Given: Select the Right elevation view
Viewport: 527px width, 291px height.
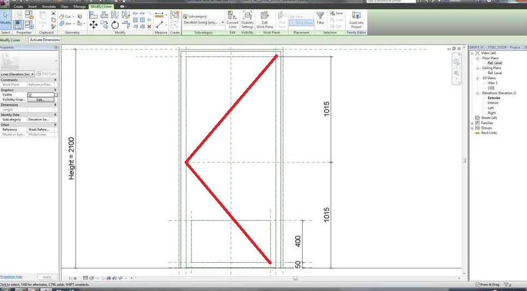Looking at the screenshot, I should click(x=492, y=113).
